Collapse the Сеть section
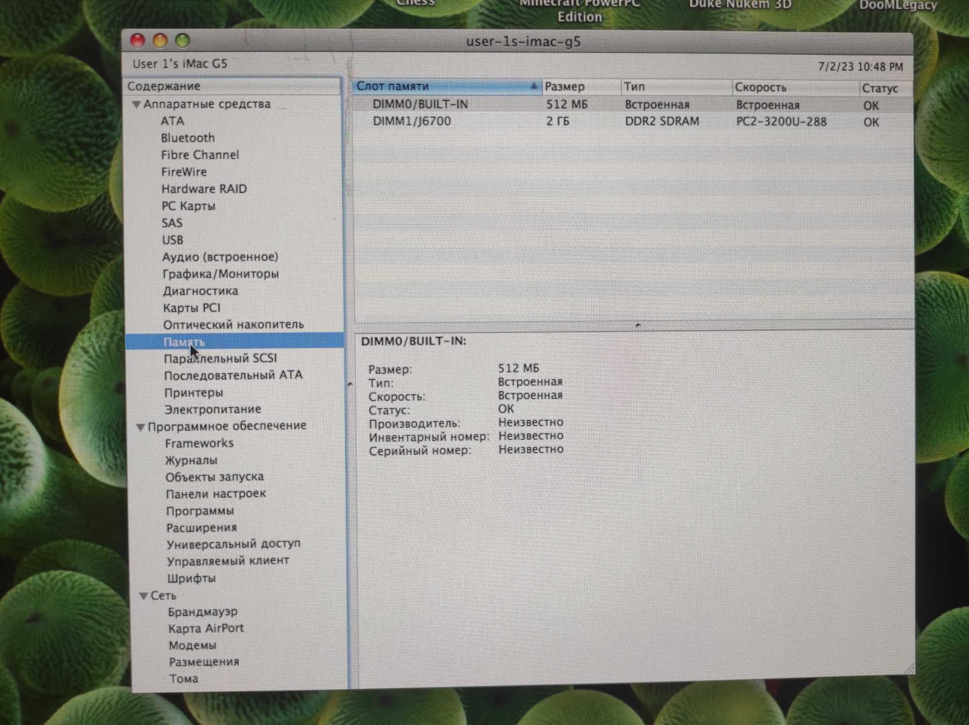This screenshot has width=969, height=725. pos(143,596)
